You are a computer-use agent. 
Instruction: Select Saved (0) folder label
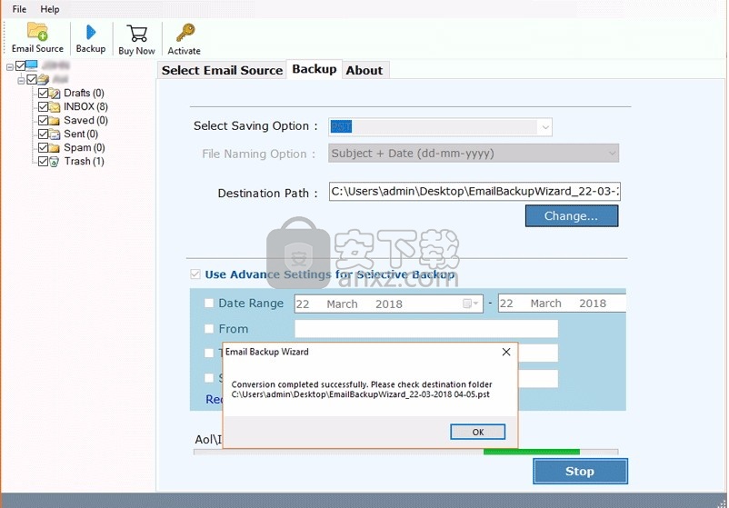pos(85,120)
